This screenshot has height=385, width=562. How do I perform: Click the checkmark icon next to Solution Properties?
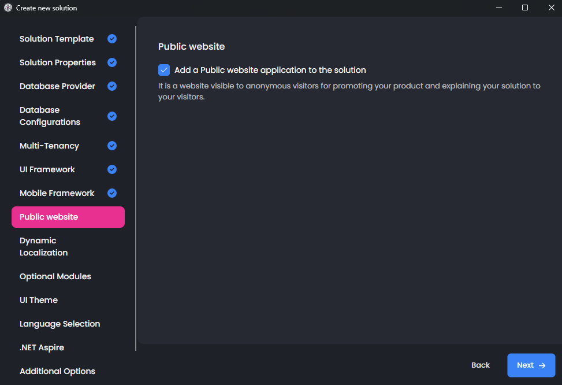click(112, 62)
